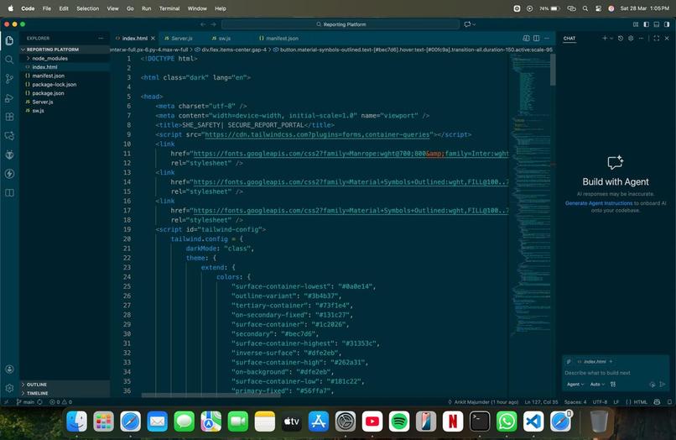Split the editor to the right
Image resolution: width=676 pixels, height=440 pixels.
tap(536, 39)
